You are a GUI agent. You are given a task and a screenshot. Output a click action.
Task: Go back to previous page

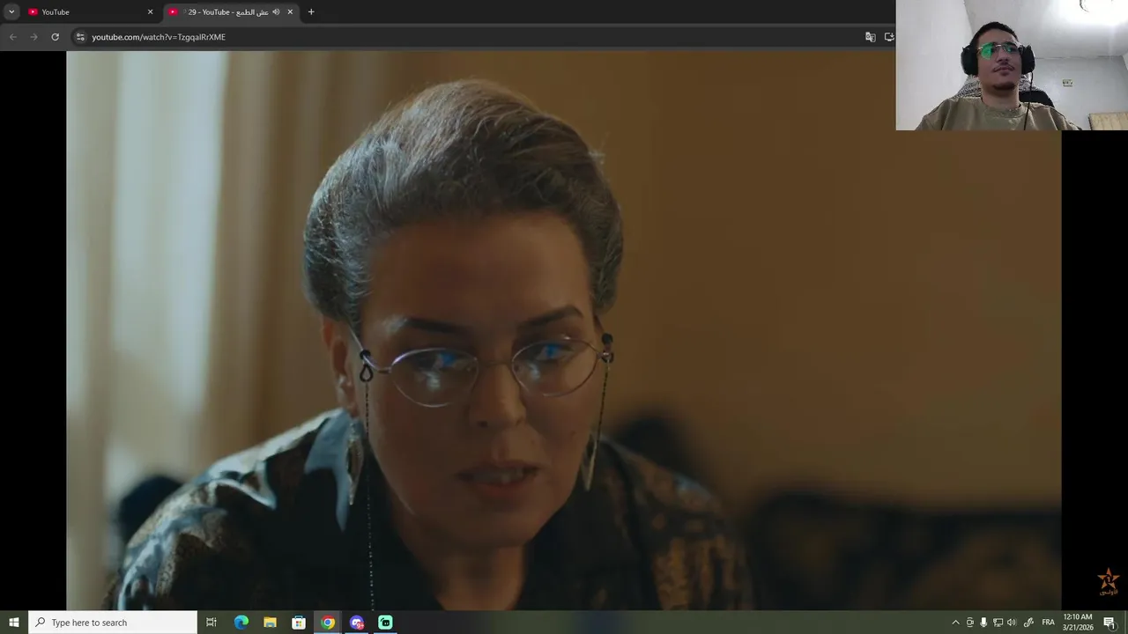tap(12, 37)
